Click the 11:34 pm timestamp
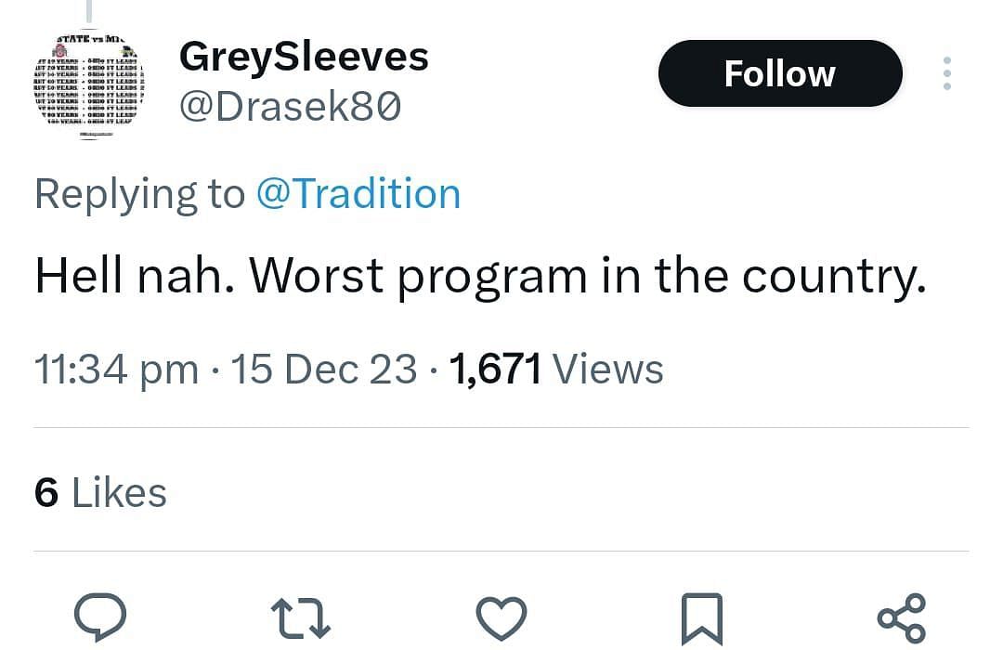The height and width of the screenshot is (650, 1003). tap(116, 370)
